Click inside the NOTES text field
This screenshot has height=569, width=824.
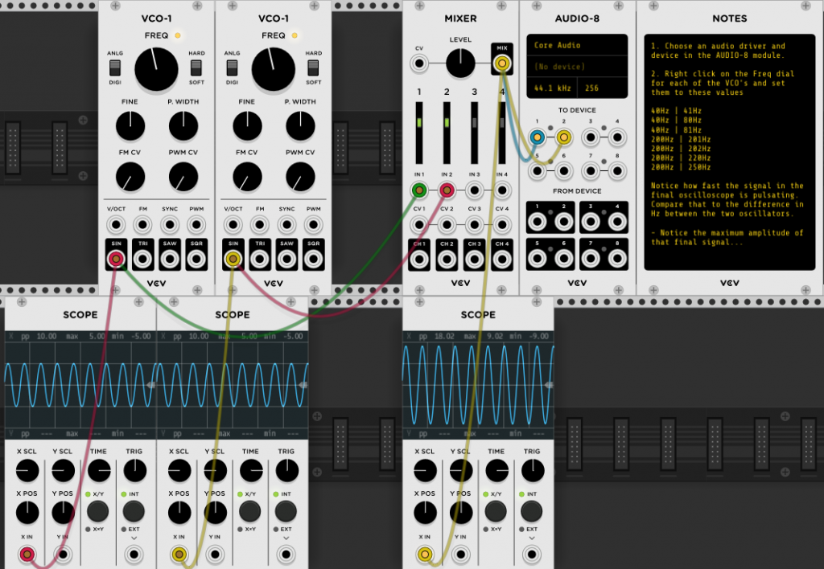pos(729,152)
